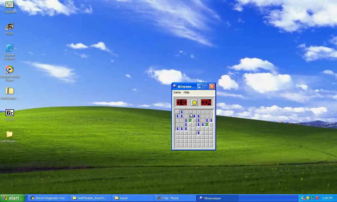Select the Internet Explorer desktop icon

9,52
